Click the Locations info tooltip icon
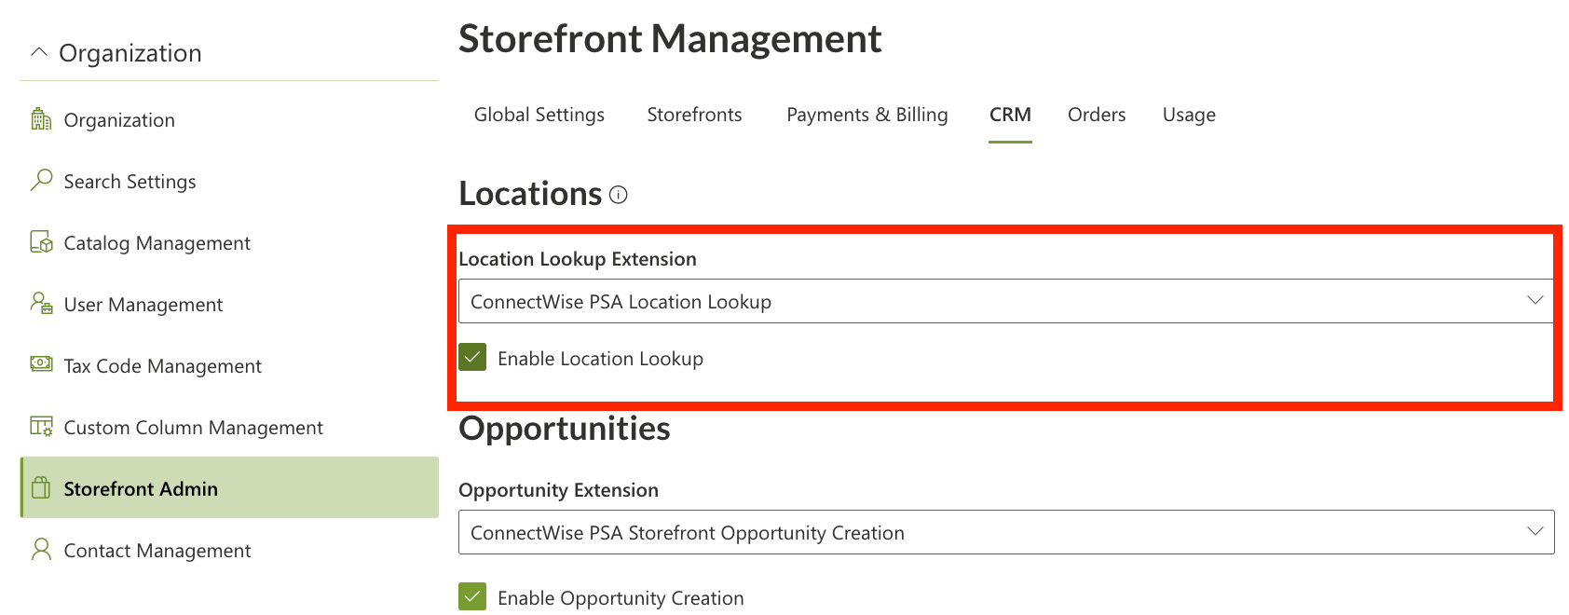The image size is (1569, 615). tap(618, 195)
